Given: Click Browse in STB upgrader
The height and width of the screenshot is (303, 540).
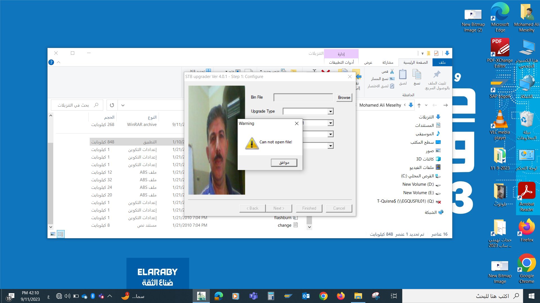Looking at the screenshot, I should click(x=344, y=98).
